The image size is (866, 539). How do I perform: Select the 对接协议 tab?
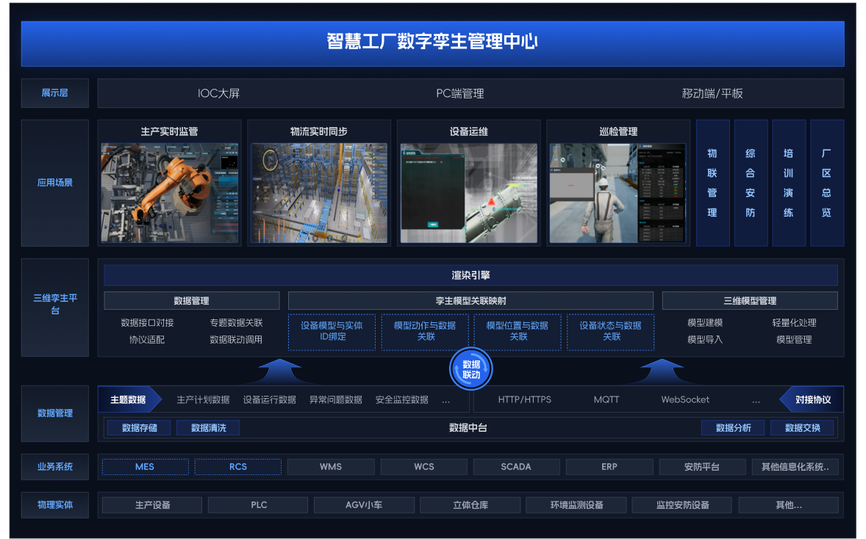[x=813, y=400]
